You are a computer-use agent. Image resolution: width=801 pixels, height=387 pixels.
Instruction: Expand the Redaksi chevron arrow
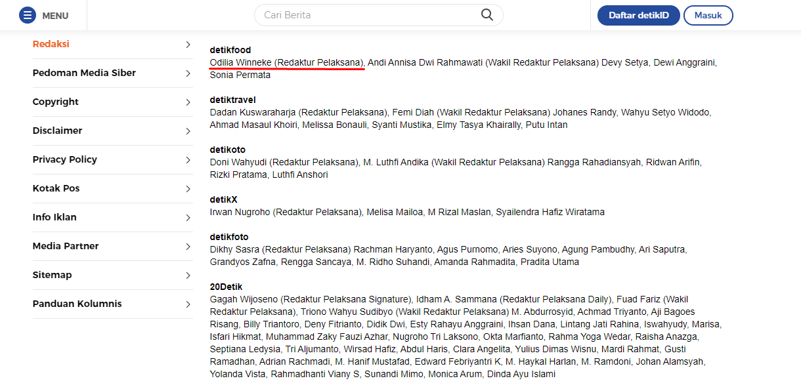click(x=188, y=45)
